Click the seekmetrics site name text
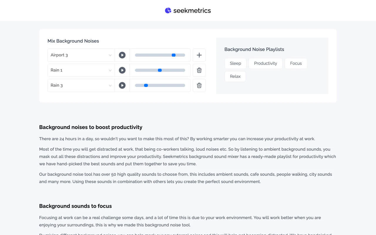 (x=192, y=11)
